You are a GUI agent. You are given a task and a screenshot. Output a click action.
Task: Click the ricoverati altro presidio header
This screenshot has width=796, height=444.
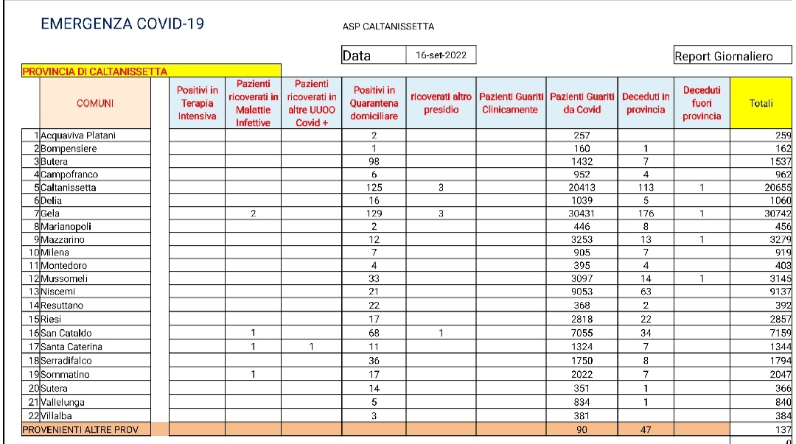click(441, 103)
